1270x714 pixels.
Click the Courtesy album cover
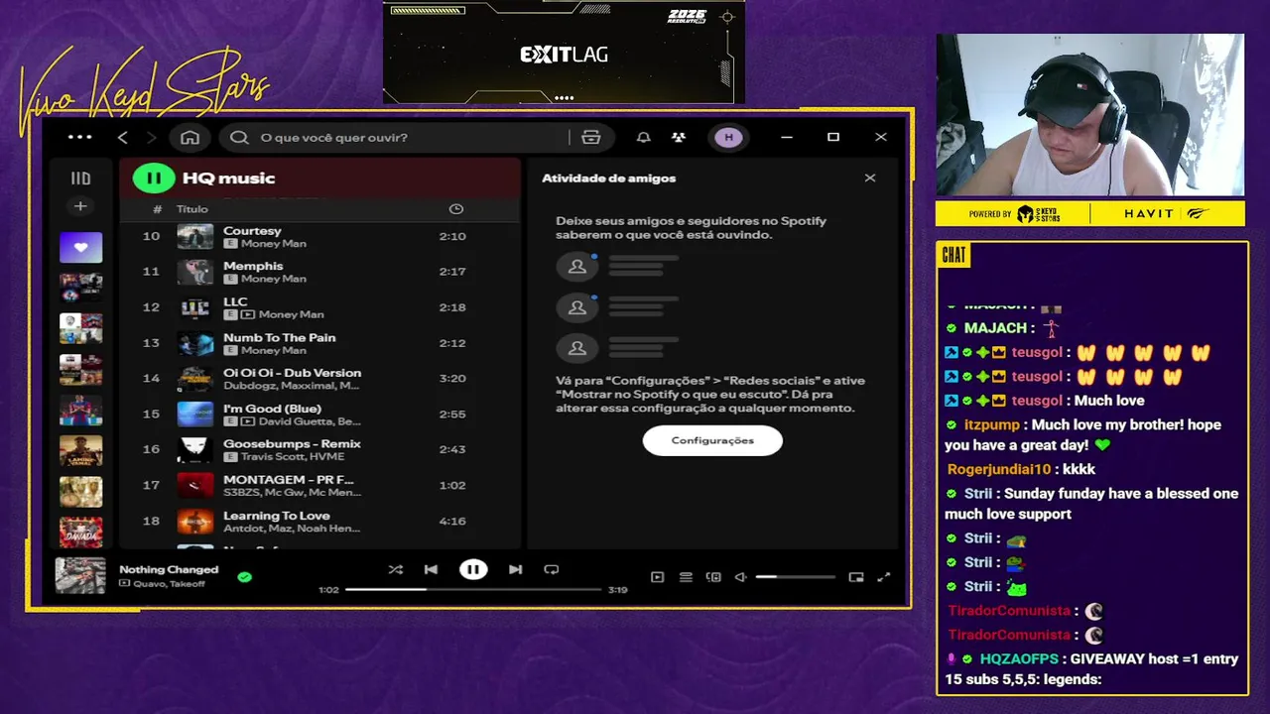[194, 236]
